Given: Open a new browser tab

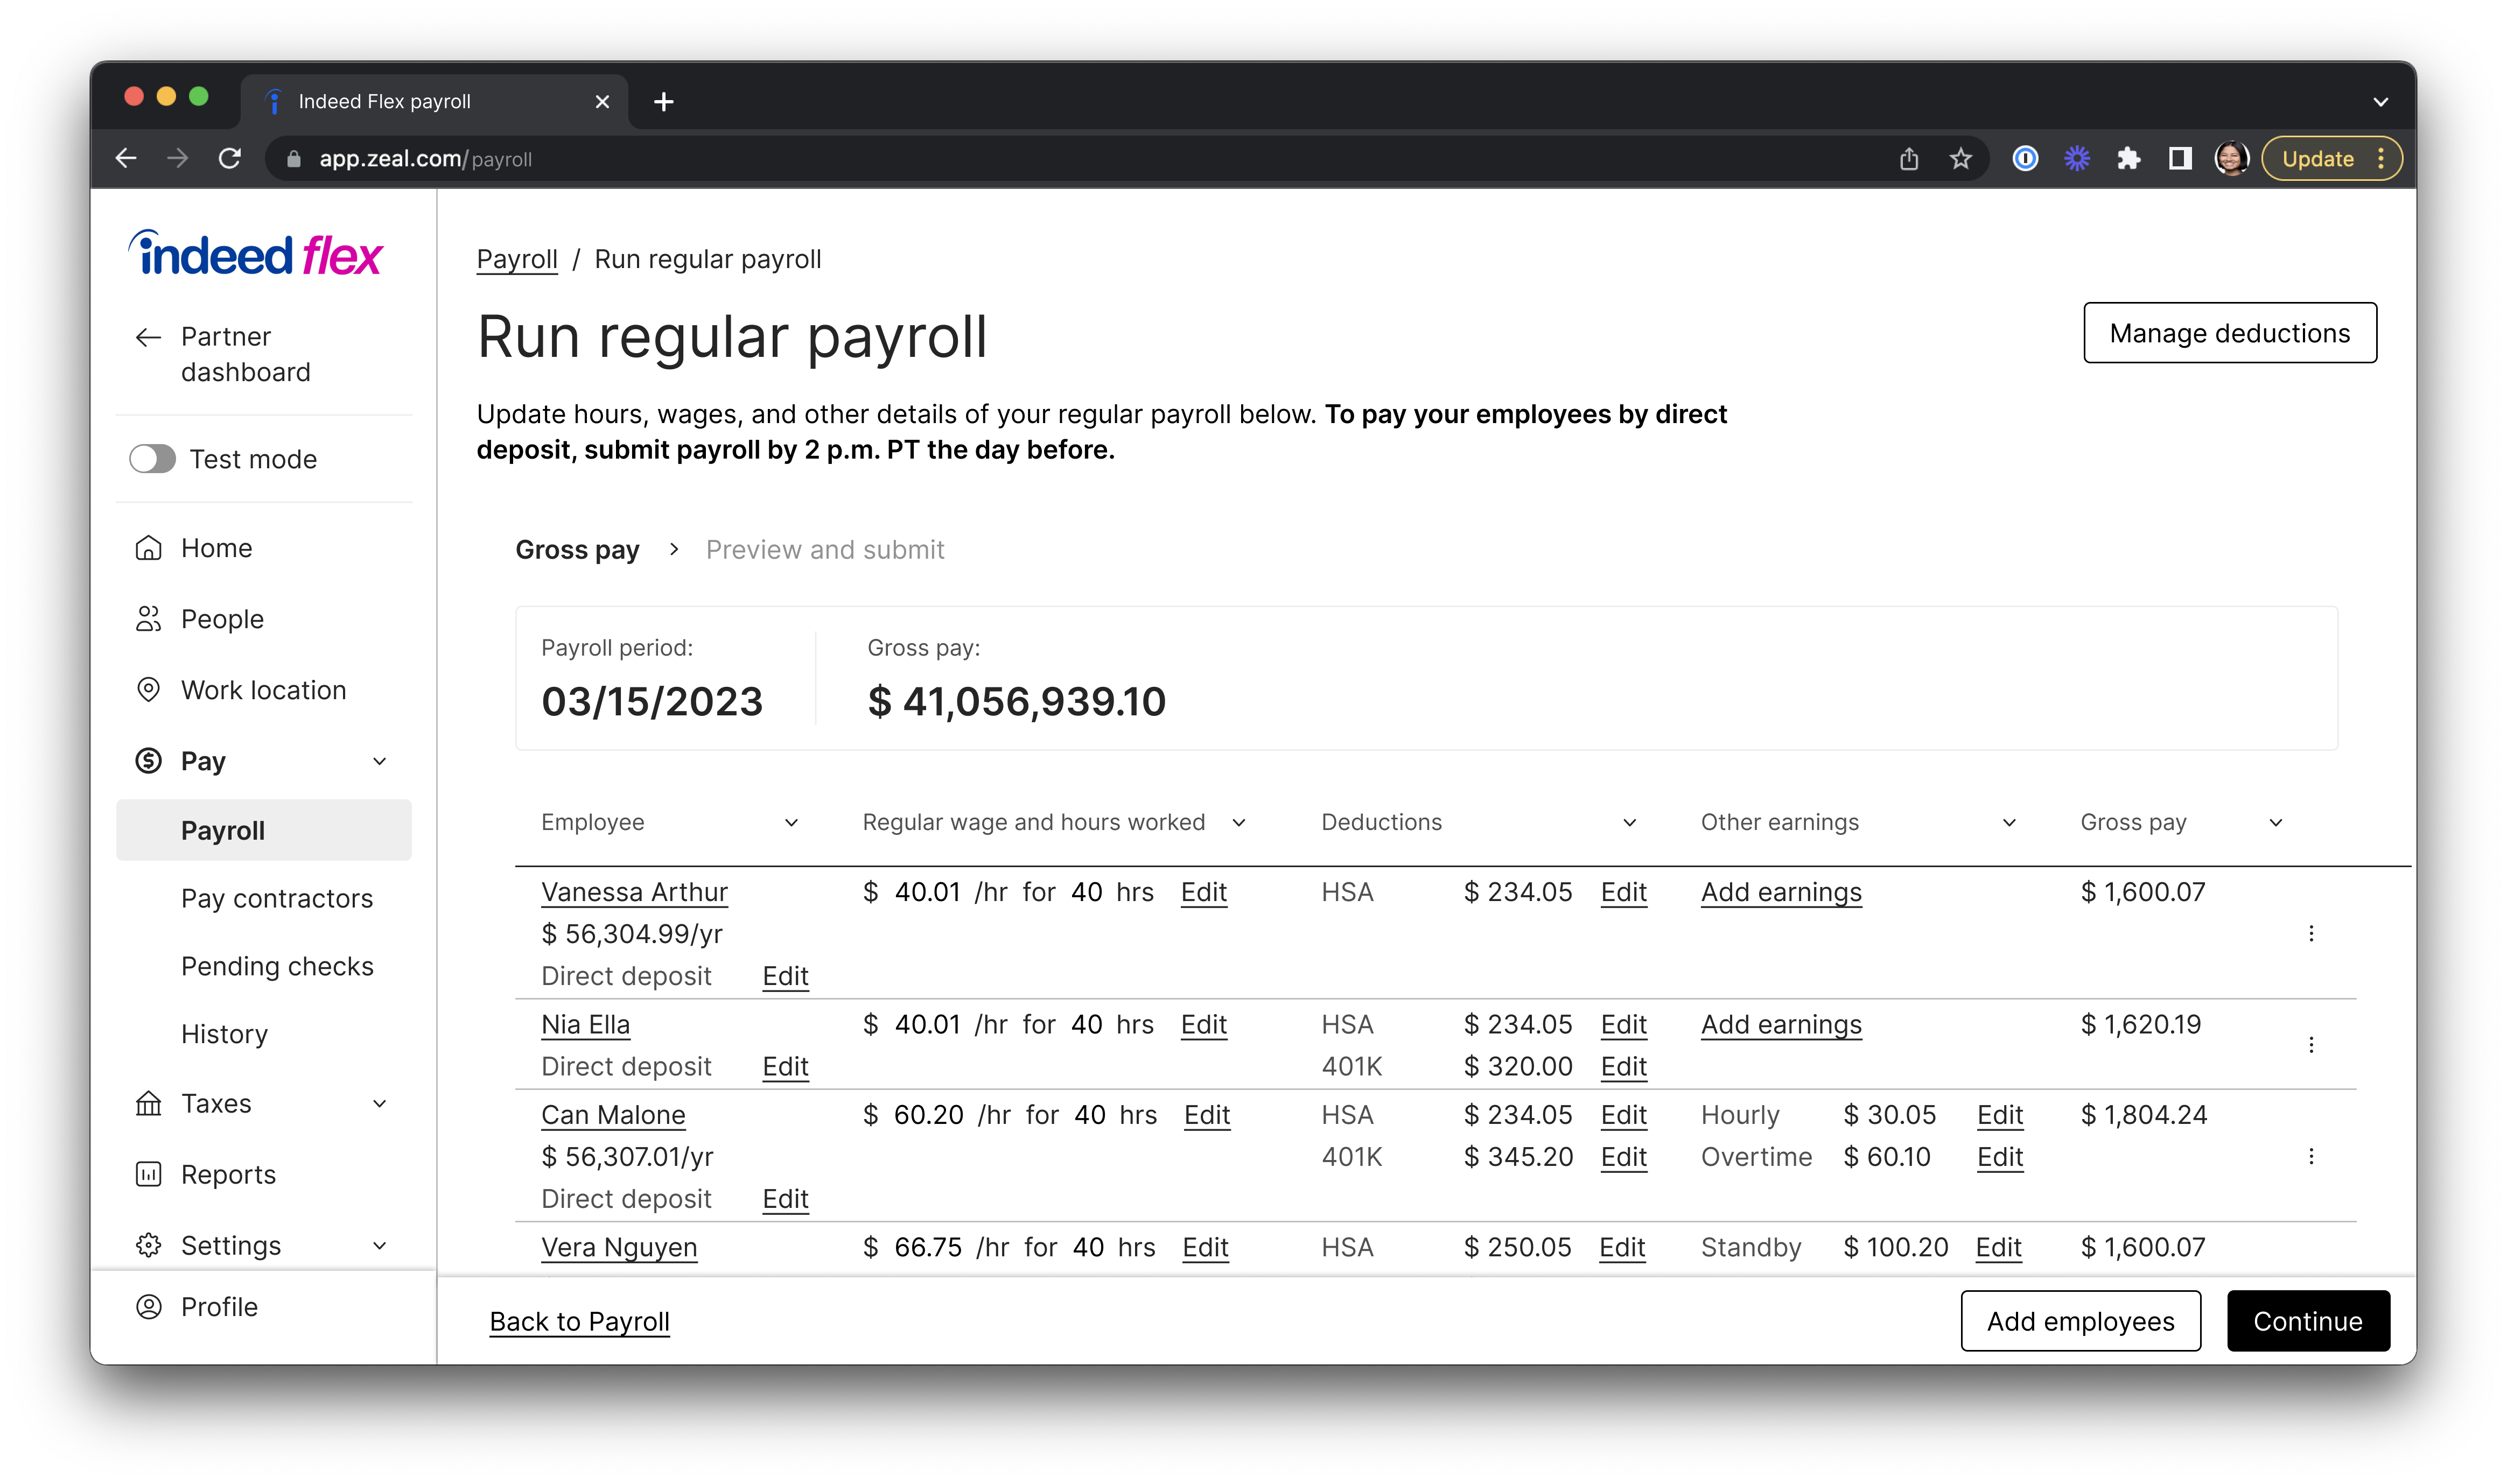Looking at the screenshot, I should pyautogui.click(x=663, y=102).
